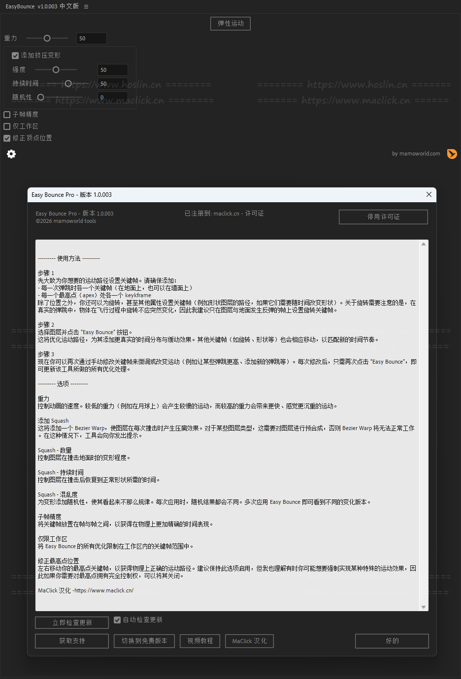Enable the 子帧精度 checkbox
Image resolution: width=461 pixels, height=679 pixels.
tap(7, 115)
